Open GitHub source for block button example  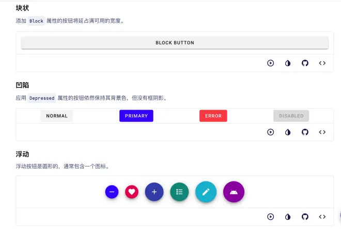click(x=305, y=63)
